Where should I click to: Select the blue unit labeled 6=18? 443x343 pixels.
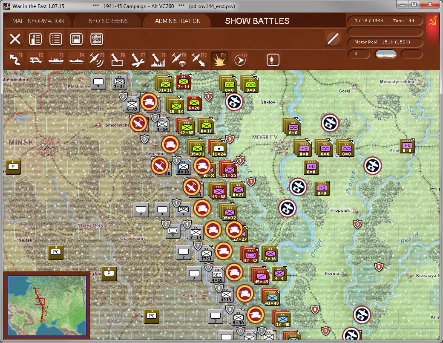click(x=183, y=167)
